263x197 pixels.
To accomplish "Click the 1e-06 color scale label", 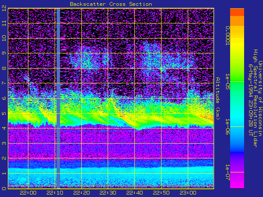I will [x=227, y=127].
